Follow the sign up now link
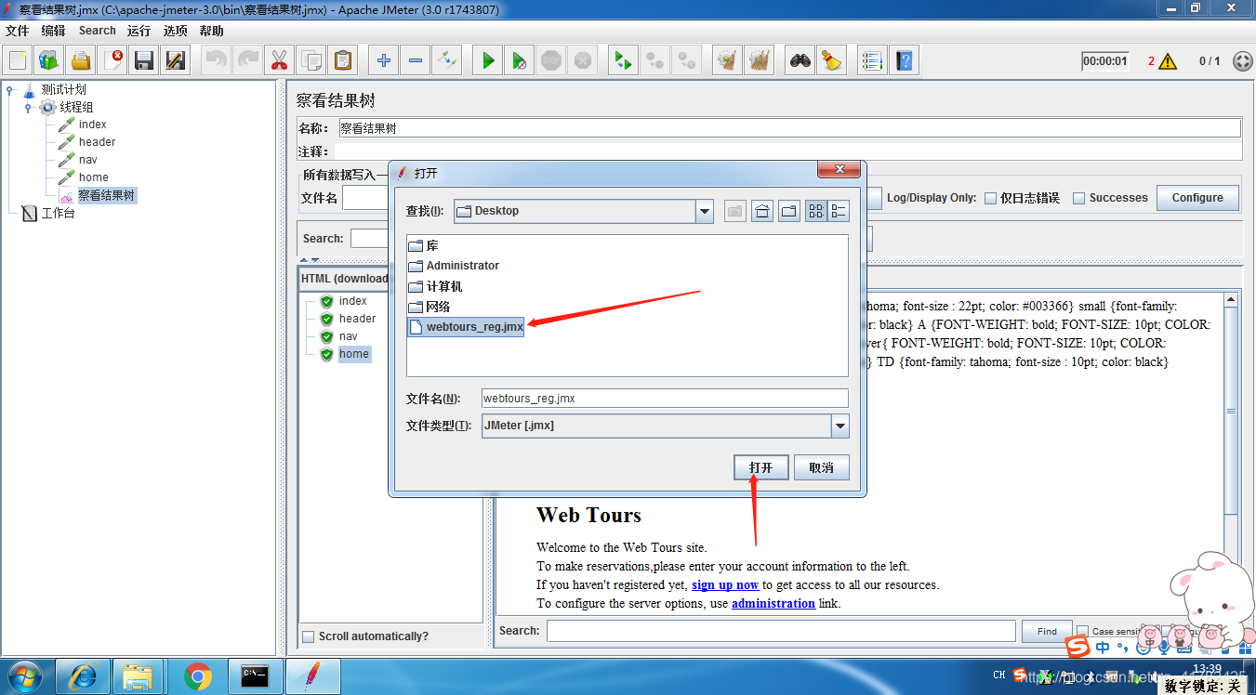Viewport: 1256px width, 695px height. (725, 584)
